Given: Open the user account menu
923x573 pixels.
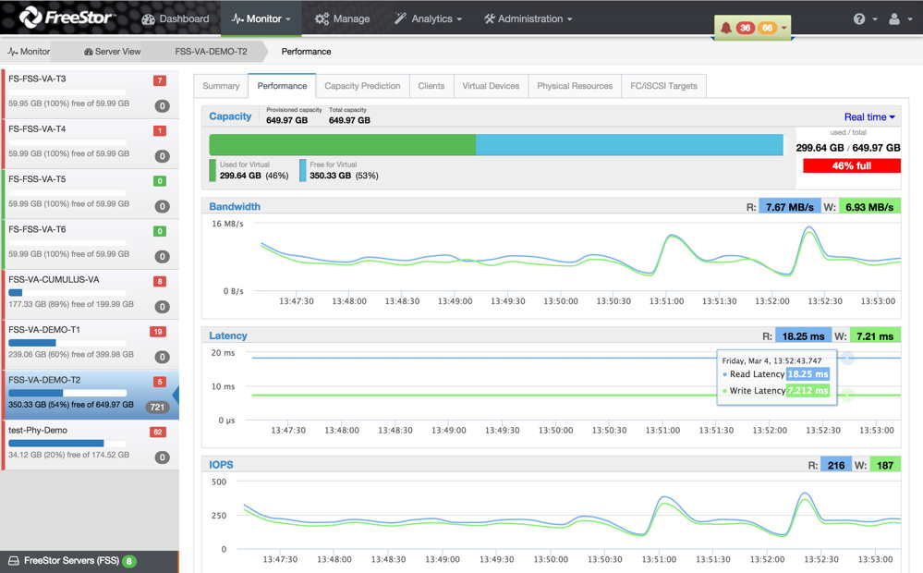Looking at the screenshot, I should (x=900, y=18).
